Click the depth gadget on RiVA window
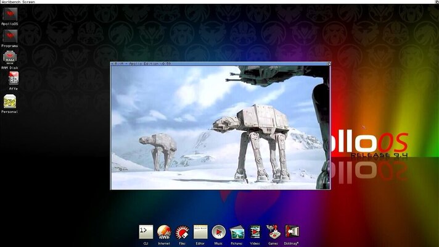Screen dimensions: 439x247 [x=327, y=64]
